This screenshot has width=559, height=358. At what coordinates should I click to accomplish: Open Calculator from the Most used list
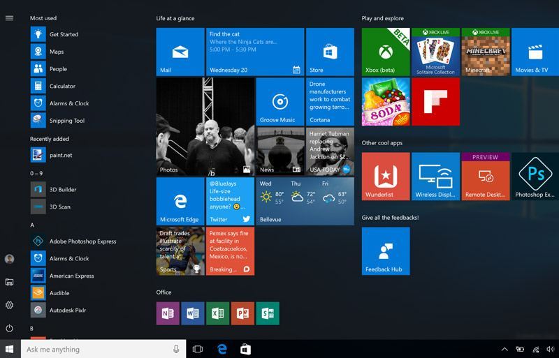62,87
